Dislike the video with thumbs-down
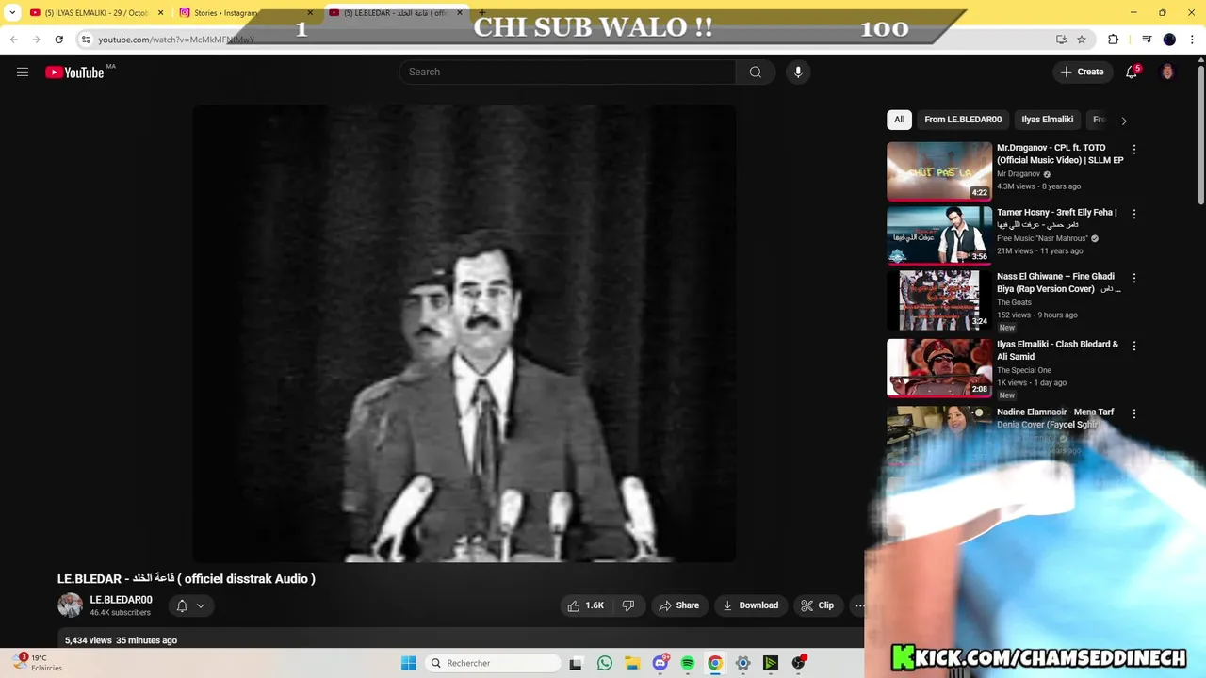This screenshot has width=1206, height=678. point(628,605)
